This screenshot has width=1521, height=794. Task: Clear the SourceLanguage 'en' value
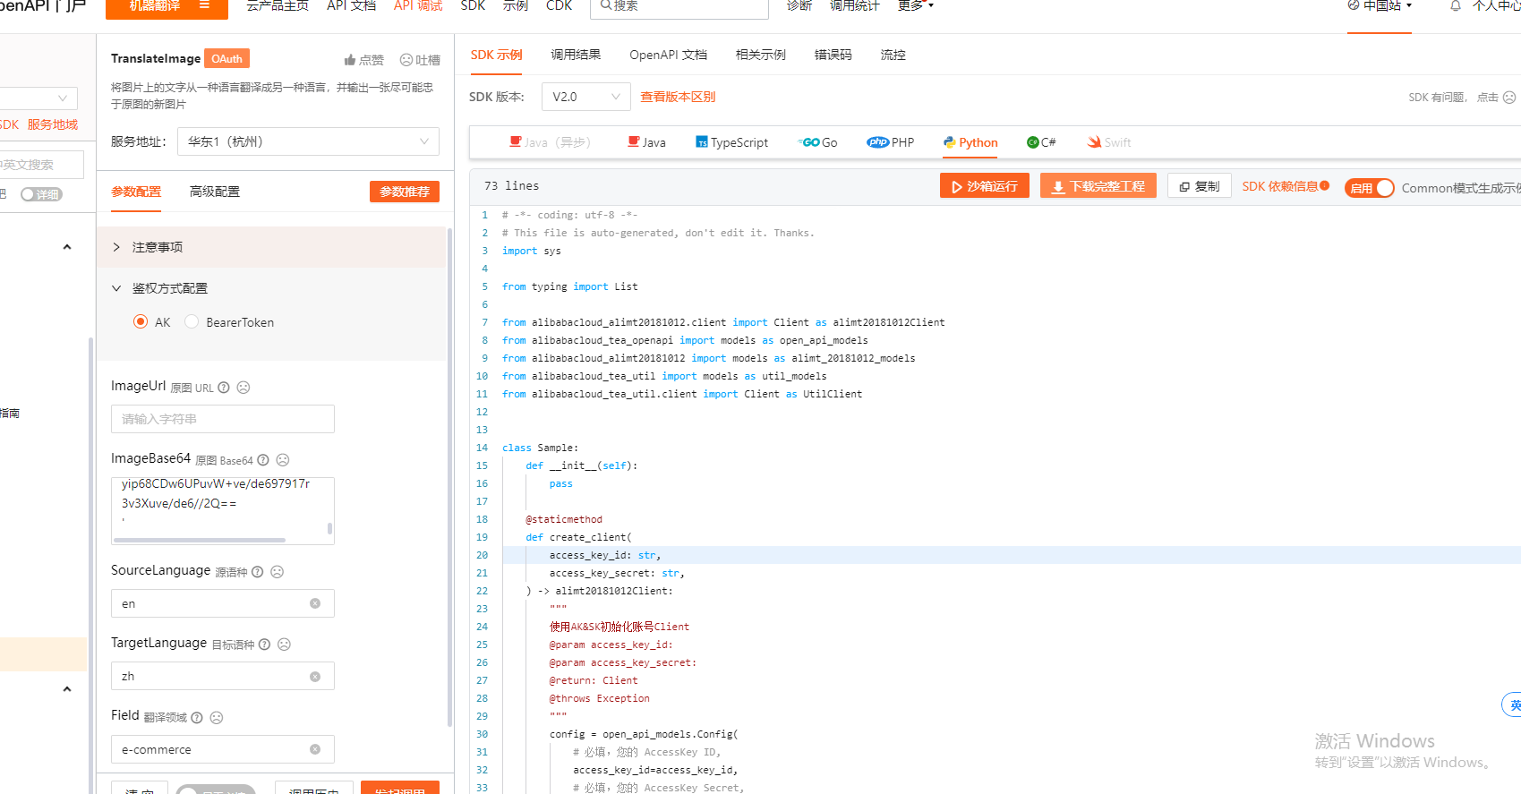tap(315, 603)
